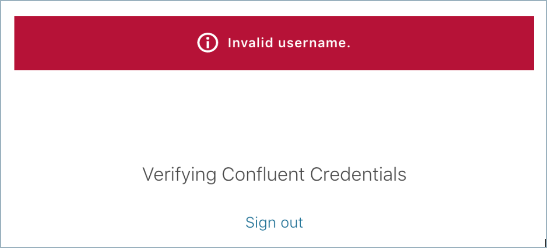Click "Verifying Confluent Credentials" heading text
The height and width of the screenshot is (248, 547).
pos(274,174)
